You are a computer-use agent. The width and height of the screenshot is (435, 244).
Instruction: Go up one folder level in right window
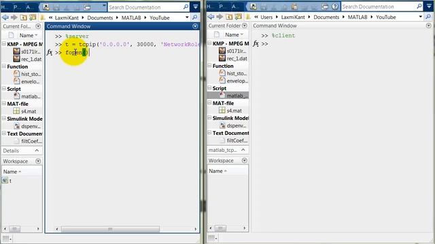229,17
